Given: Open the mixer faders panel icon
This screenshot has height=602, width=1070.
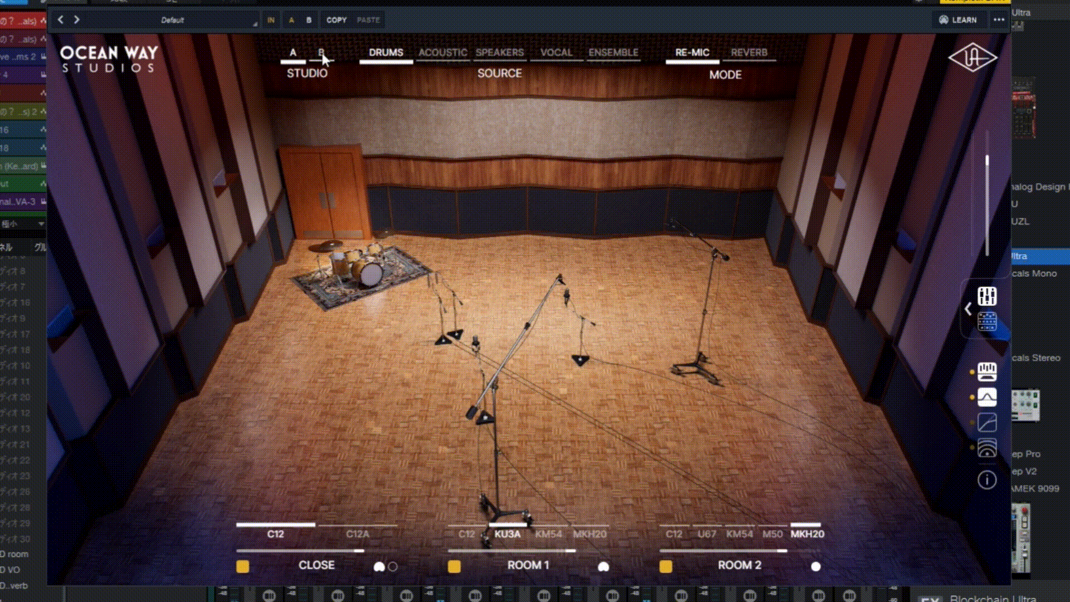Looking at the screenshot, I should pos(987,296).
